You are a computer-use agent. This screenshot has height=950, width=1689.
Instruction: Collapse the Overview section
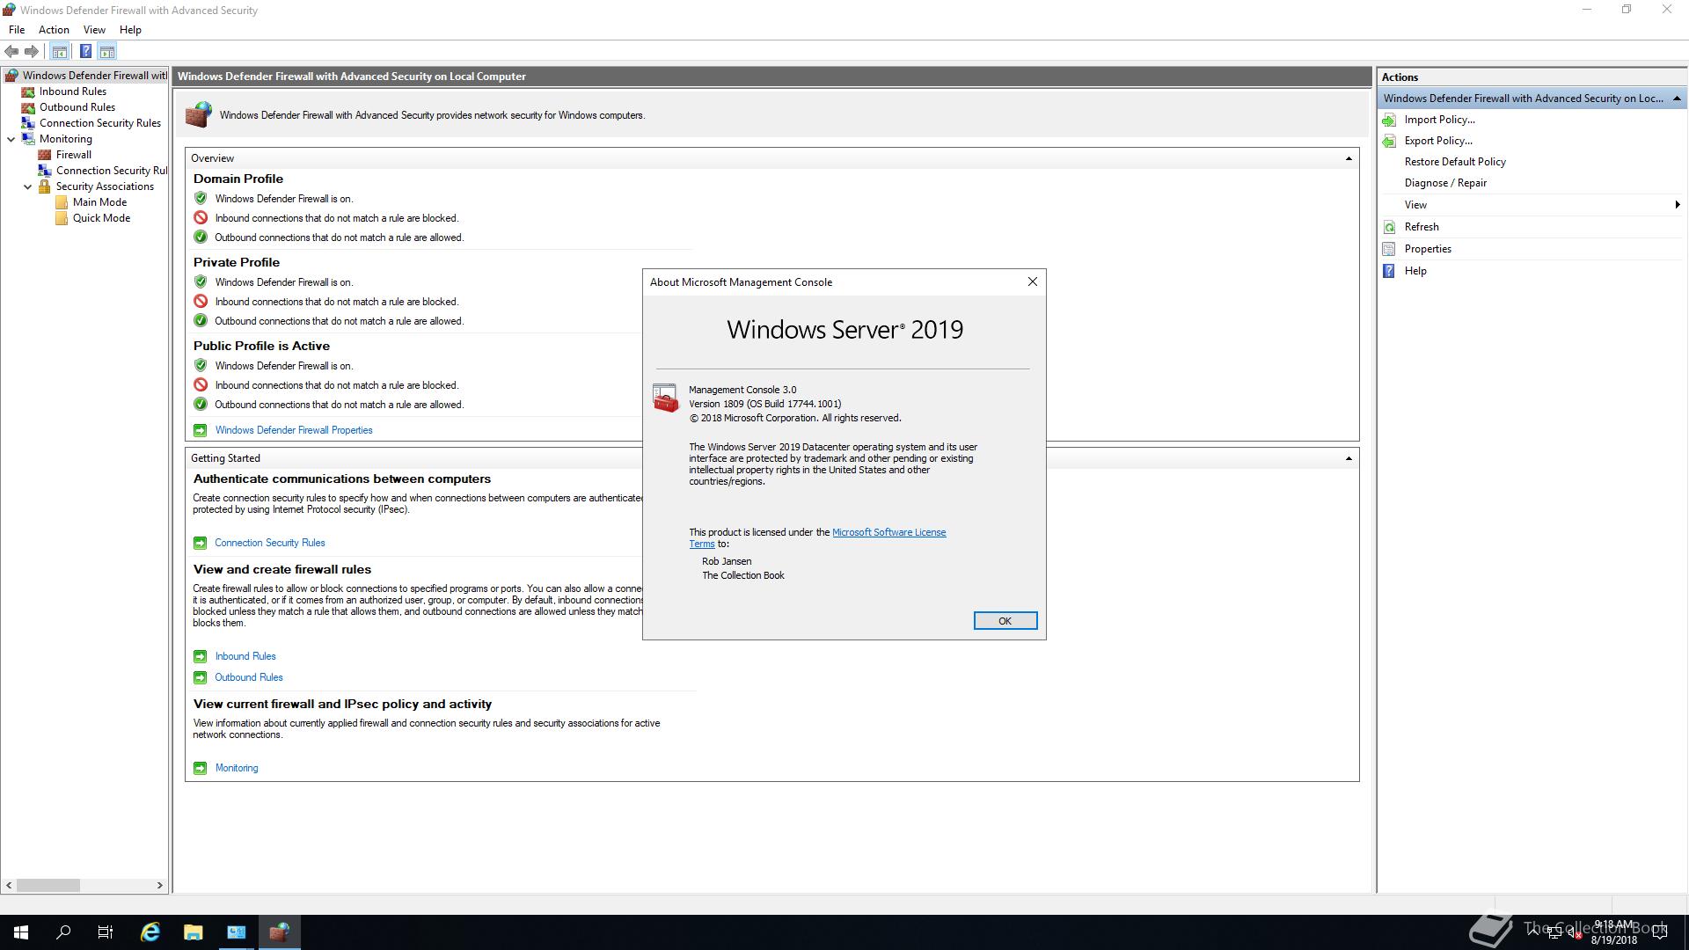[x=1349, y=158]
